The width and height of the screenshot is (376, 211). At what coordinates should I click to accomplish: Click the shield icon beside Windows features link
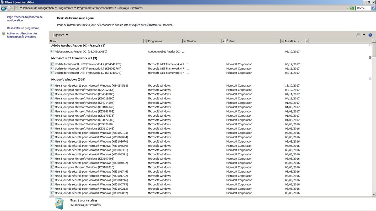(x=3, y=33)
